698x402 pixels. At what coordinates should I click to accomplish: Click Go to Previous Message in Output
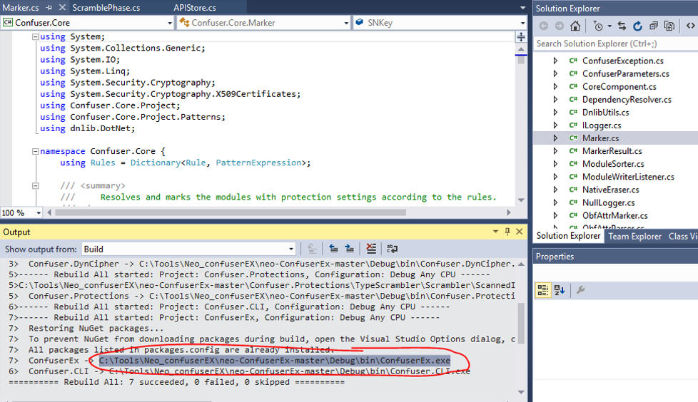point(333,249)
